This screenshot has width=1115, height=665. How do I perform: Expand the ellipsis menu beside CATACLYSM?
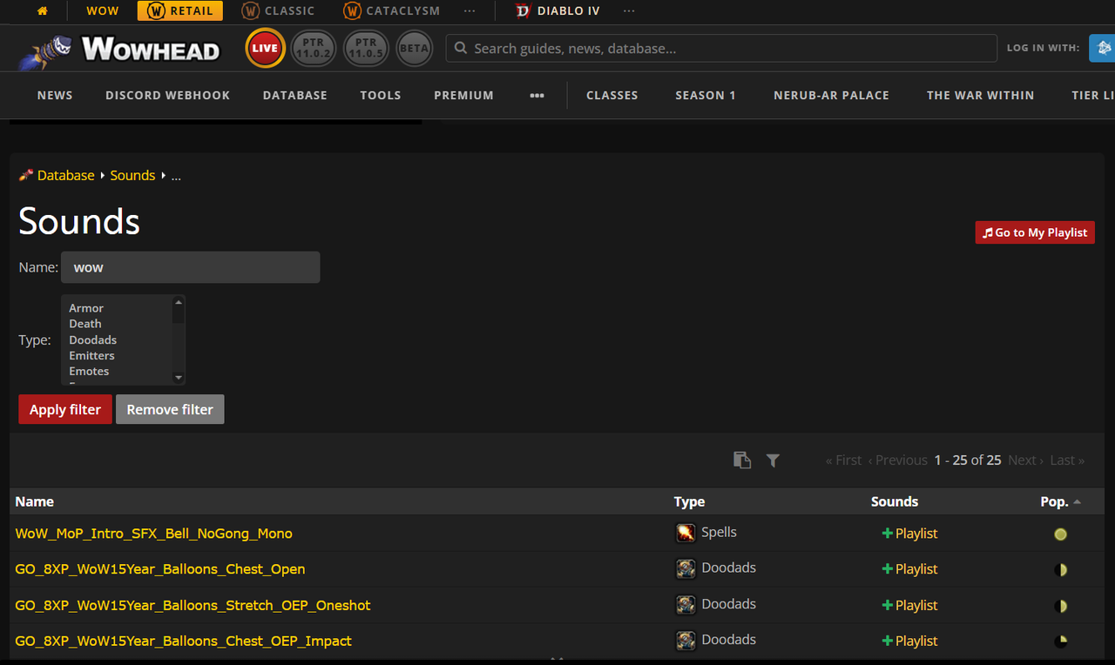(x=470, y=10)
